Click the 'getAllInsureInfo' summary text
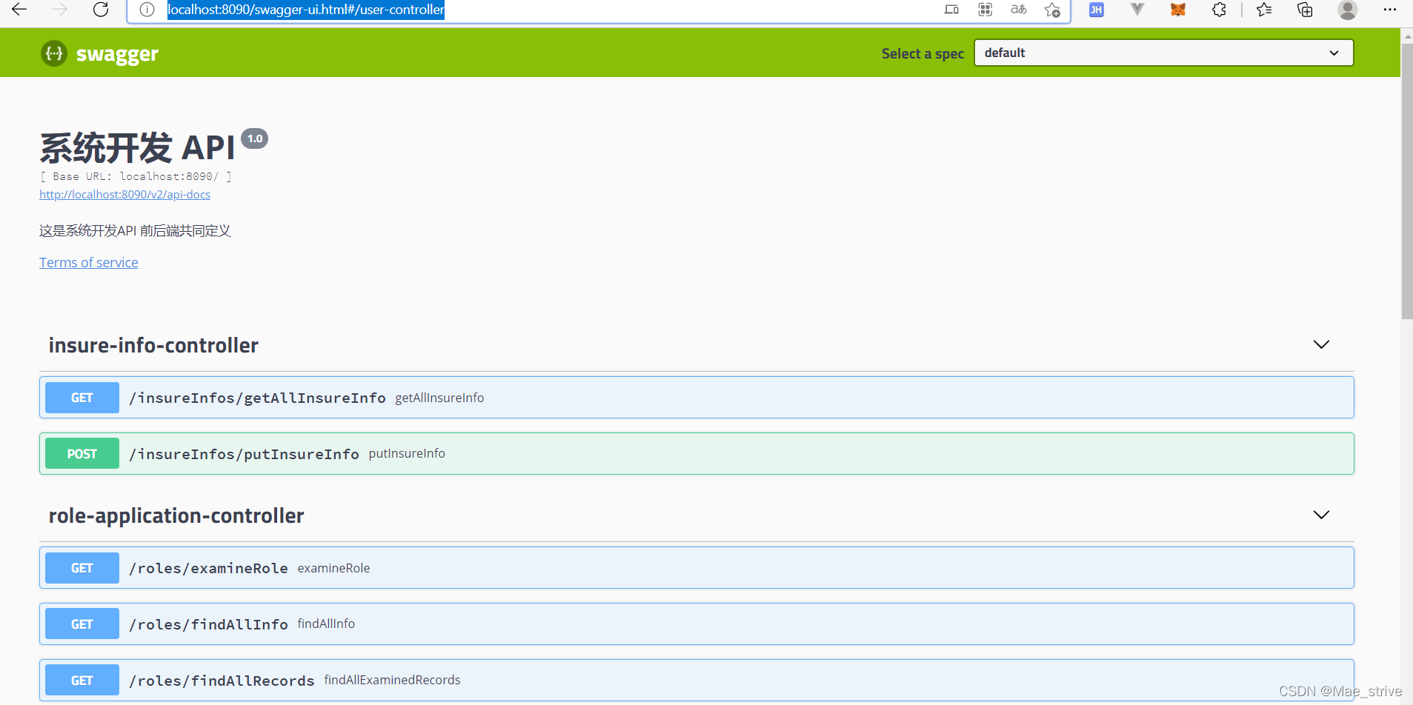This screenshot has height=705, width=1413. [x=439, y=398]
